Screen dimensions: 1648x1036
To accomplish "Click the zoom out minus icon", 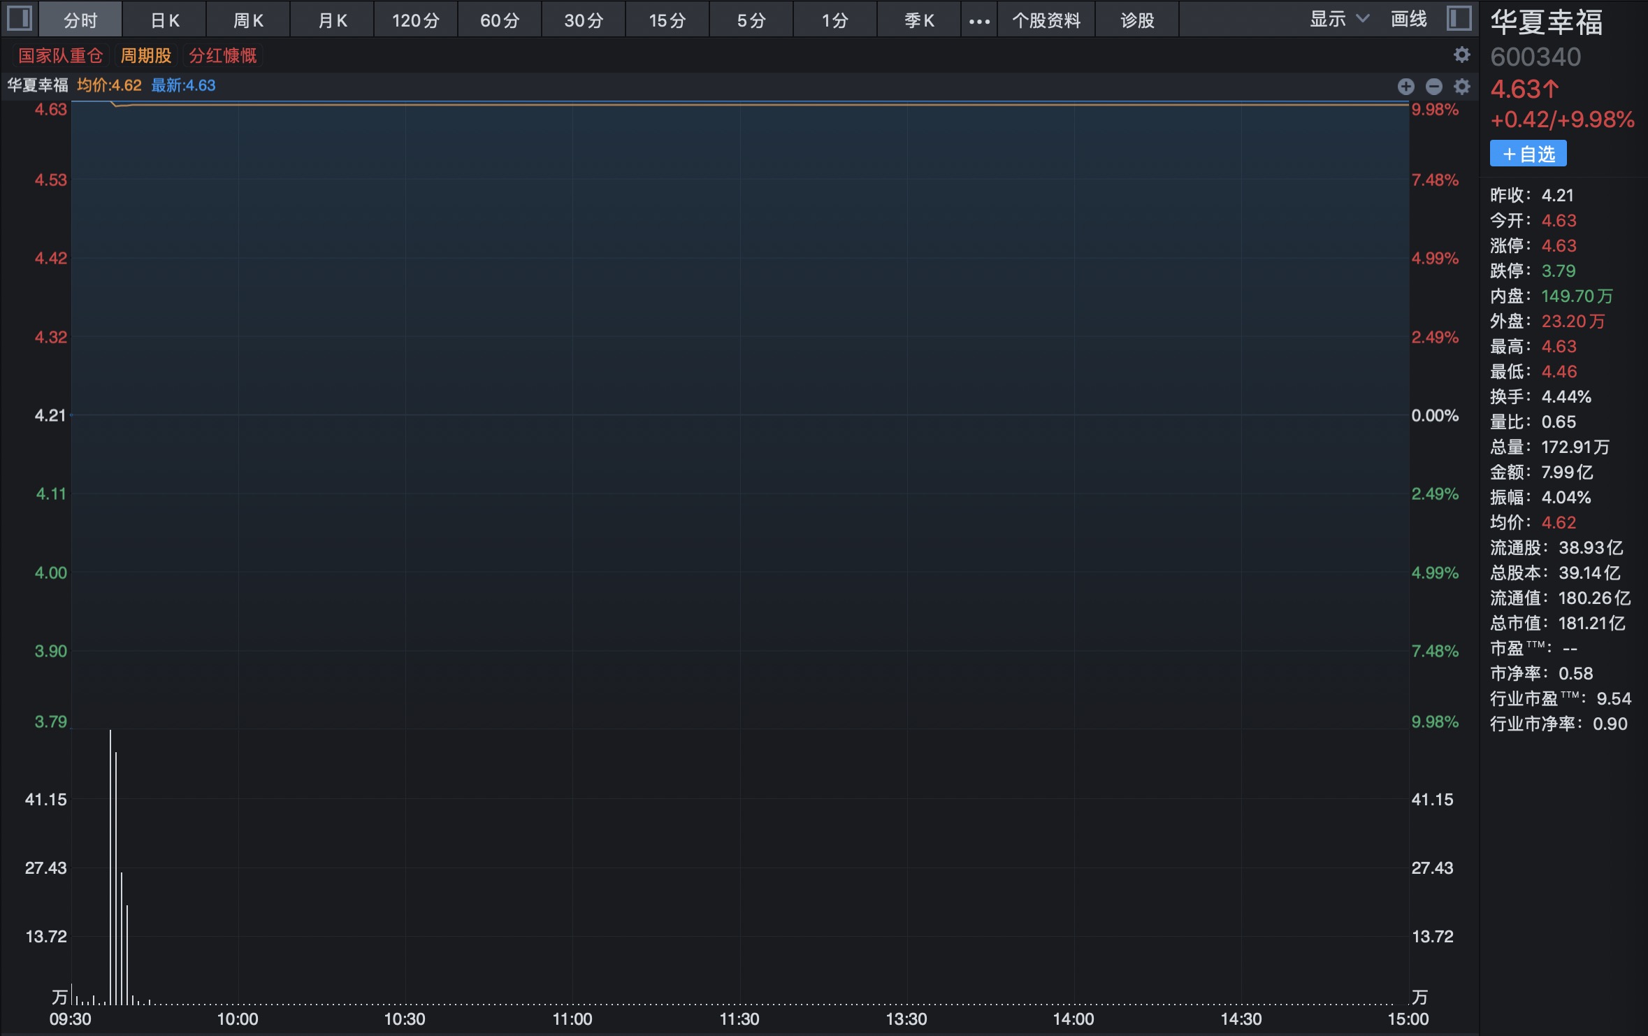I will (1433, 86).
